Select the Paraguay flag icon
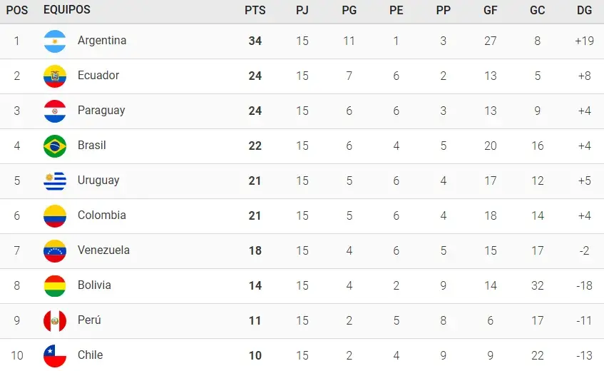The image size is (604, 371). tap(55, 111)
